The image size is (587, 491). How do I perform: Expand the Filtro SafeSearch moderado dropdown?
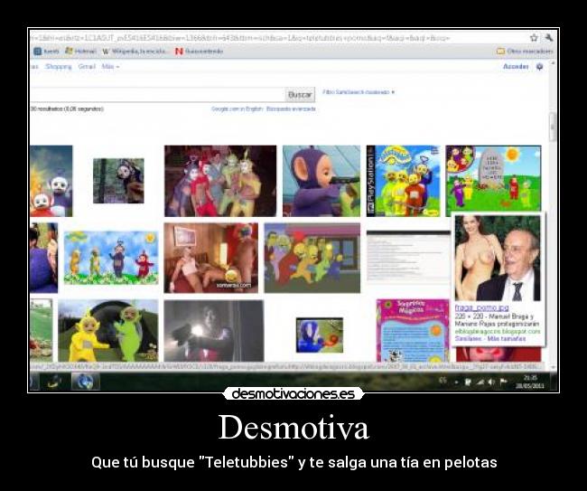[359, 92]
